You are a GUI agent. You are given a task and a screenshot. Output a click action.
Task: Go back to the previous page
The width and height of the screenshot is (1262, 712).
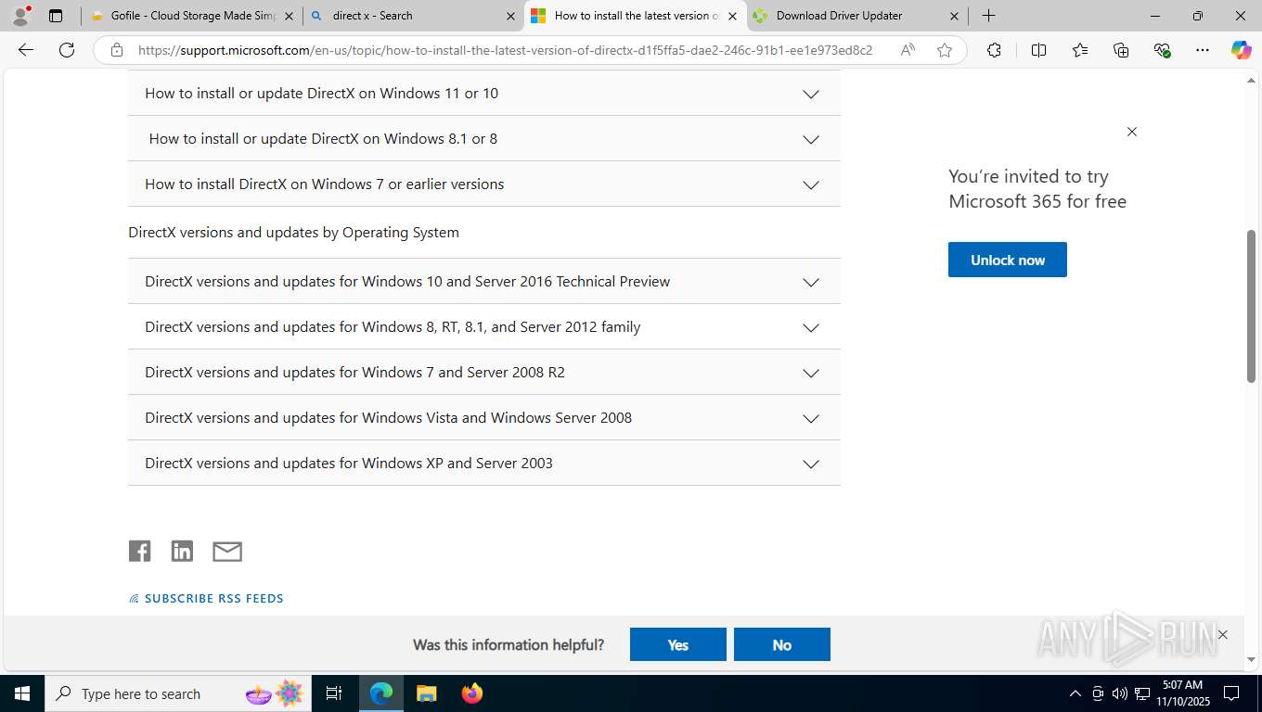tap(26, 50)
